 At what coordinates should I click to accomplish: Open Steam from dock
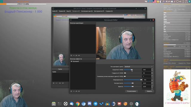tap(101, 104)
